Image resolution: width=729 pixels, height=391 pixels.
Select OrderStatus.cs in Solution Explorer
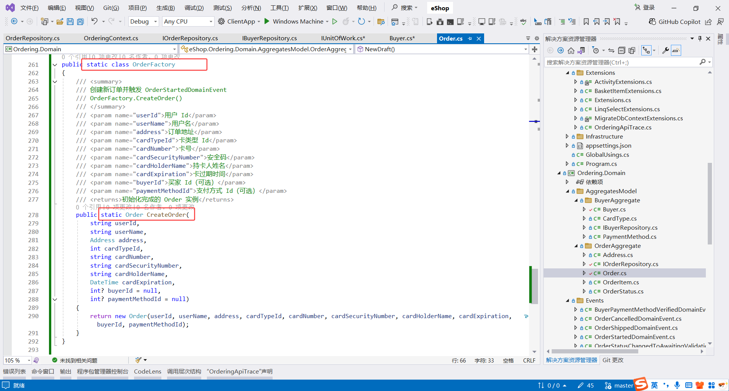(623, 292)
